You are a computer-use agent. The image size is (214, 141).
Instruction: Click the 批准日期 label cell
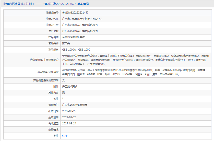(x=32, y=111)
